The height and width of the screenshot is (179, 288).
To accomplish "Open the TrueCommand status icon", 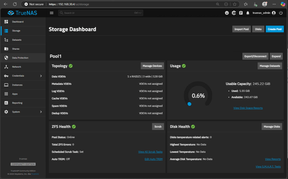I will tap(234, 13).
